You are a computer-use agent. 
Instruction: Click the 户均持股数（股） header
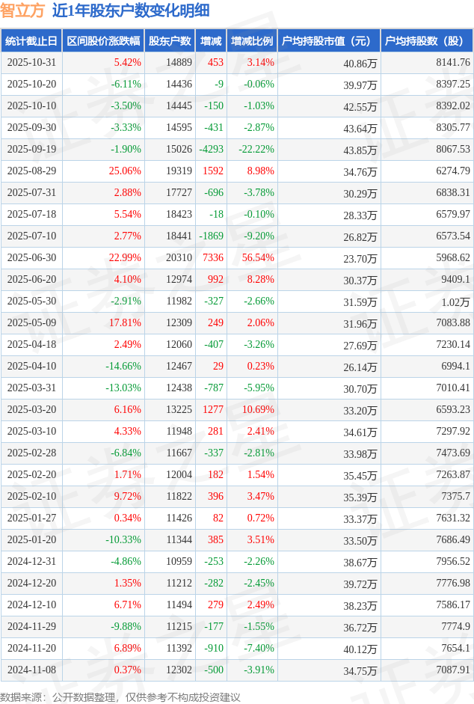pyautogui.click(x=425, y=41)
